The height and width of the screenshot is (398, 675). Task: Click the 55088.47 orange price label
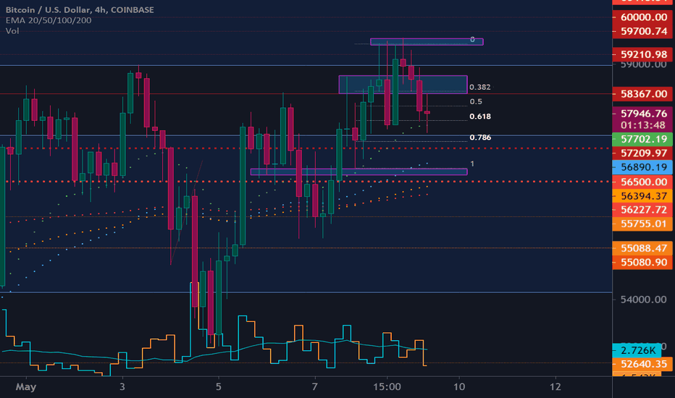642,248
